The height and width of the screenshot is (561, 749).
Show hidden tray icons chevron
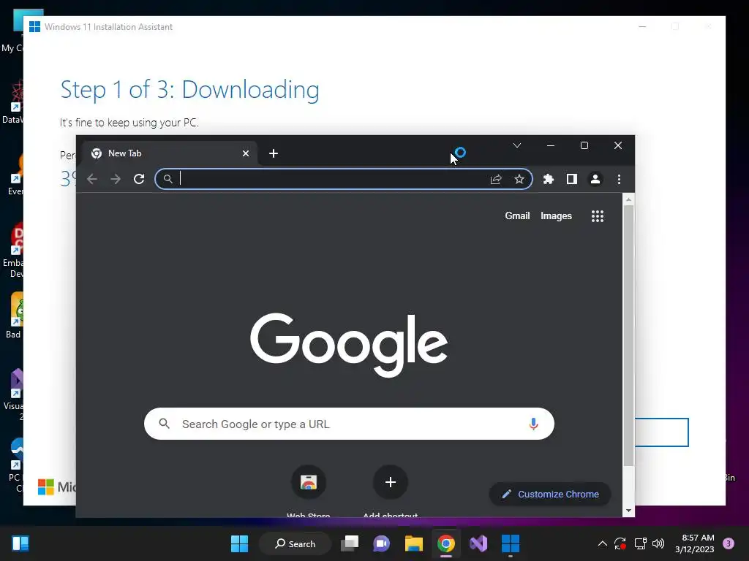click(x=603, y=543)
